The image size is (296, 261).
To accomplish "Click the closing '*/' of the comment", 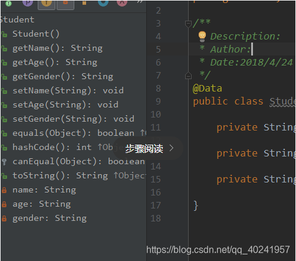I will [x=205, y=75].
